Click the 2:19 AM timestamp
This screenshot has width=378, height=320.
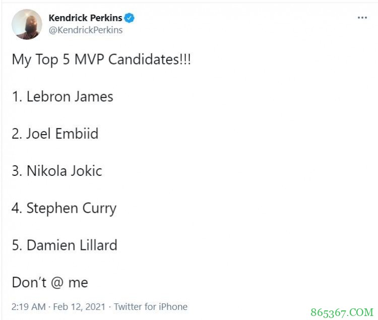pos(29,307)
